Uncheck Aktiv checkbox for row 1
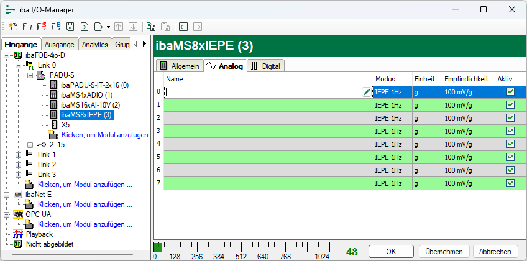 click(511, 105)
